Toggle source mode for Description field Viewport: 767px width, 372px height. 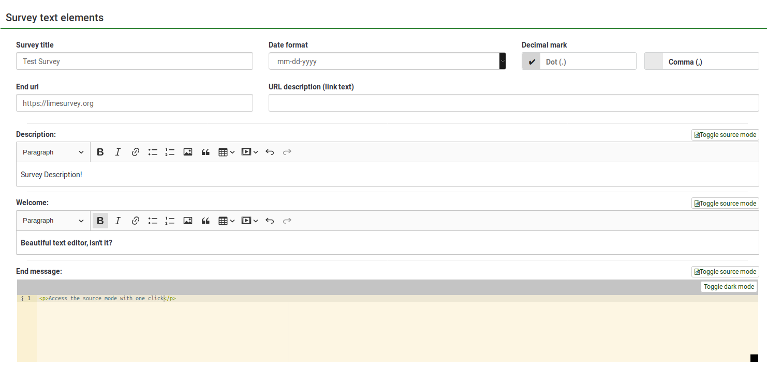click(x=725, y=135)
